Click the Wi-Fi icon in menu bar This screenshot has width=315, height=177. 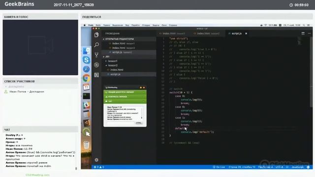266,25
